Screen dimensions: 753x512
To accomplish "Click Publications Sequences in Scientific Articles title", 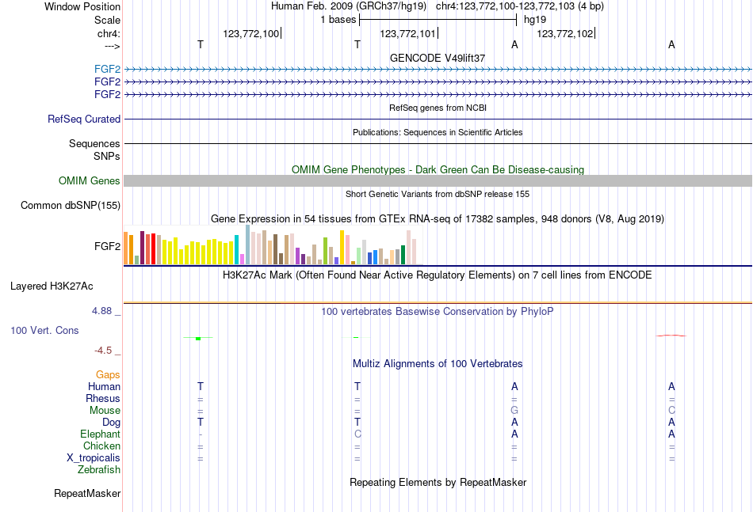I will (x=438, y=132).
